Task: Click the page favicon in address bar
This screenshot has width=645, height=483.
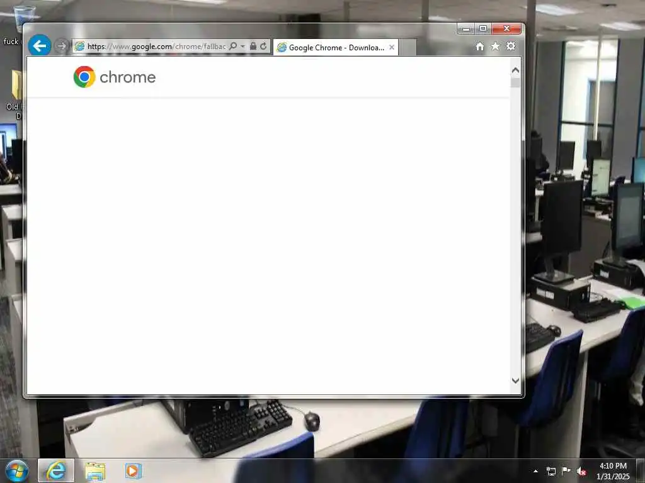Action: (80, 46)
